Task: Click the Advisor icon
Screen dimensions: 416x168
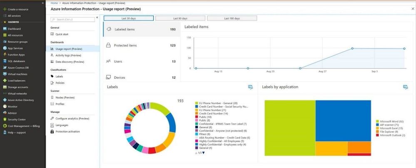Action: tap(5, 113)
